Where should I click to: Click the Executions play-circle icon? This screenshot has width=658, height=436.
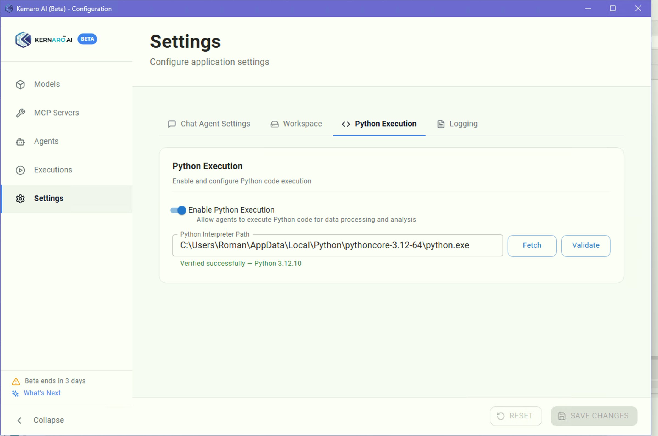pyautogui.click(x=20, y=170)
